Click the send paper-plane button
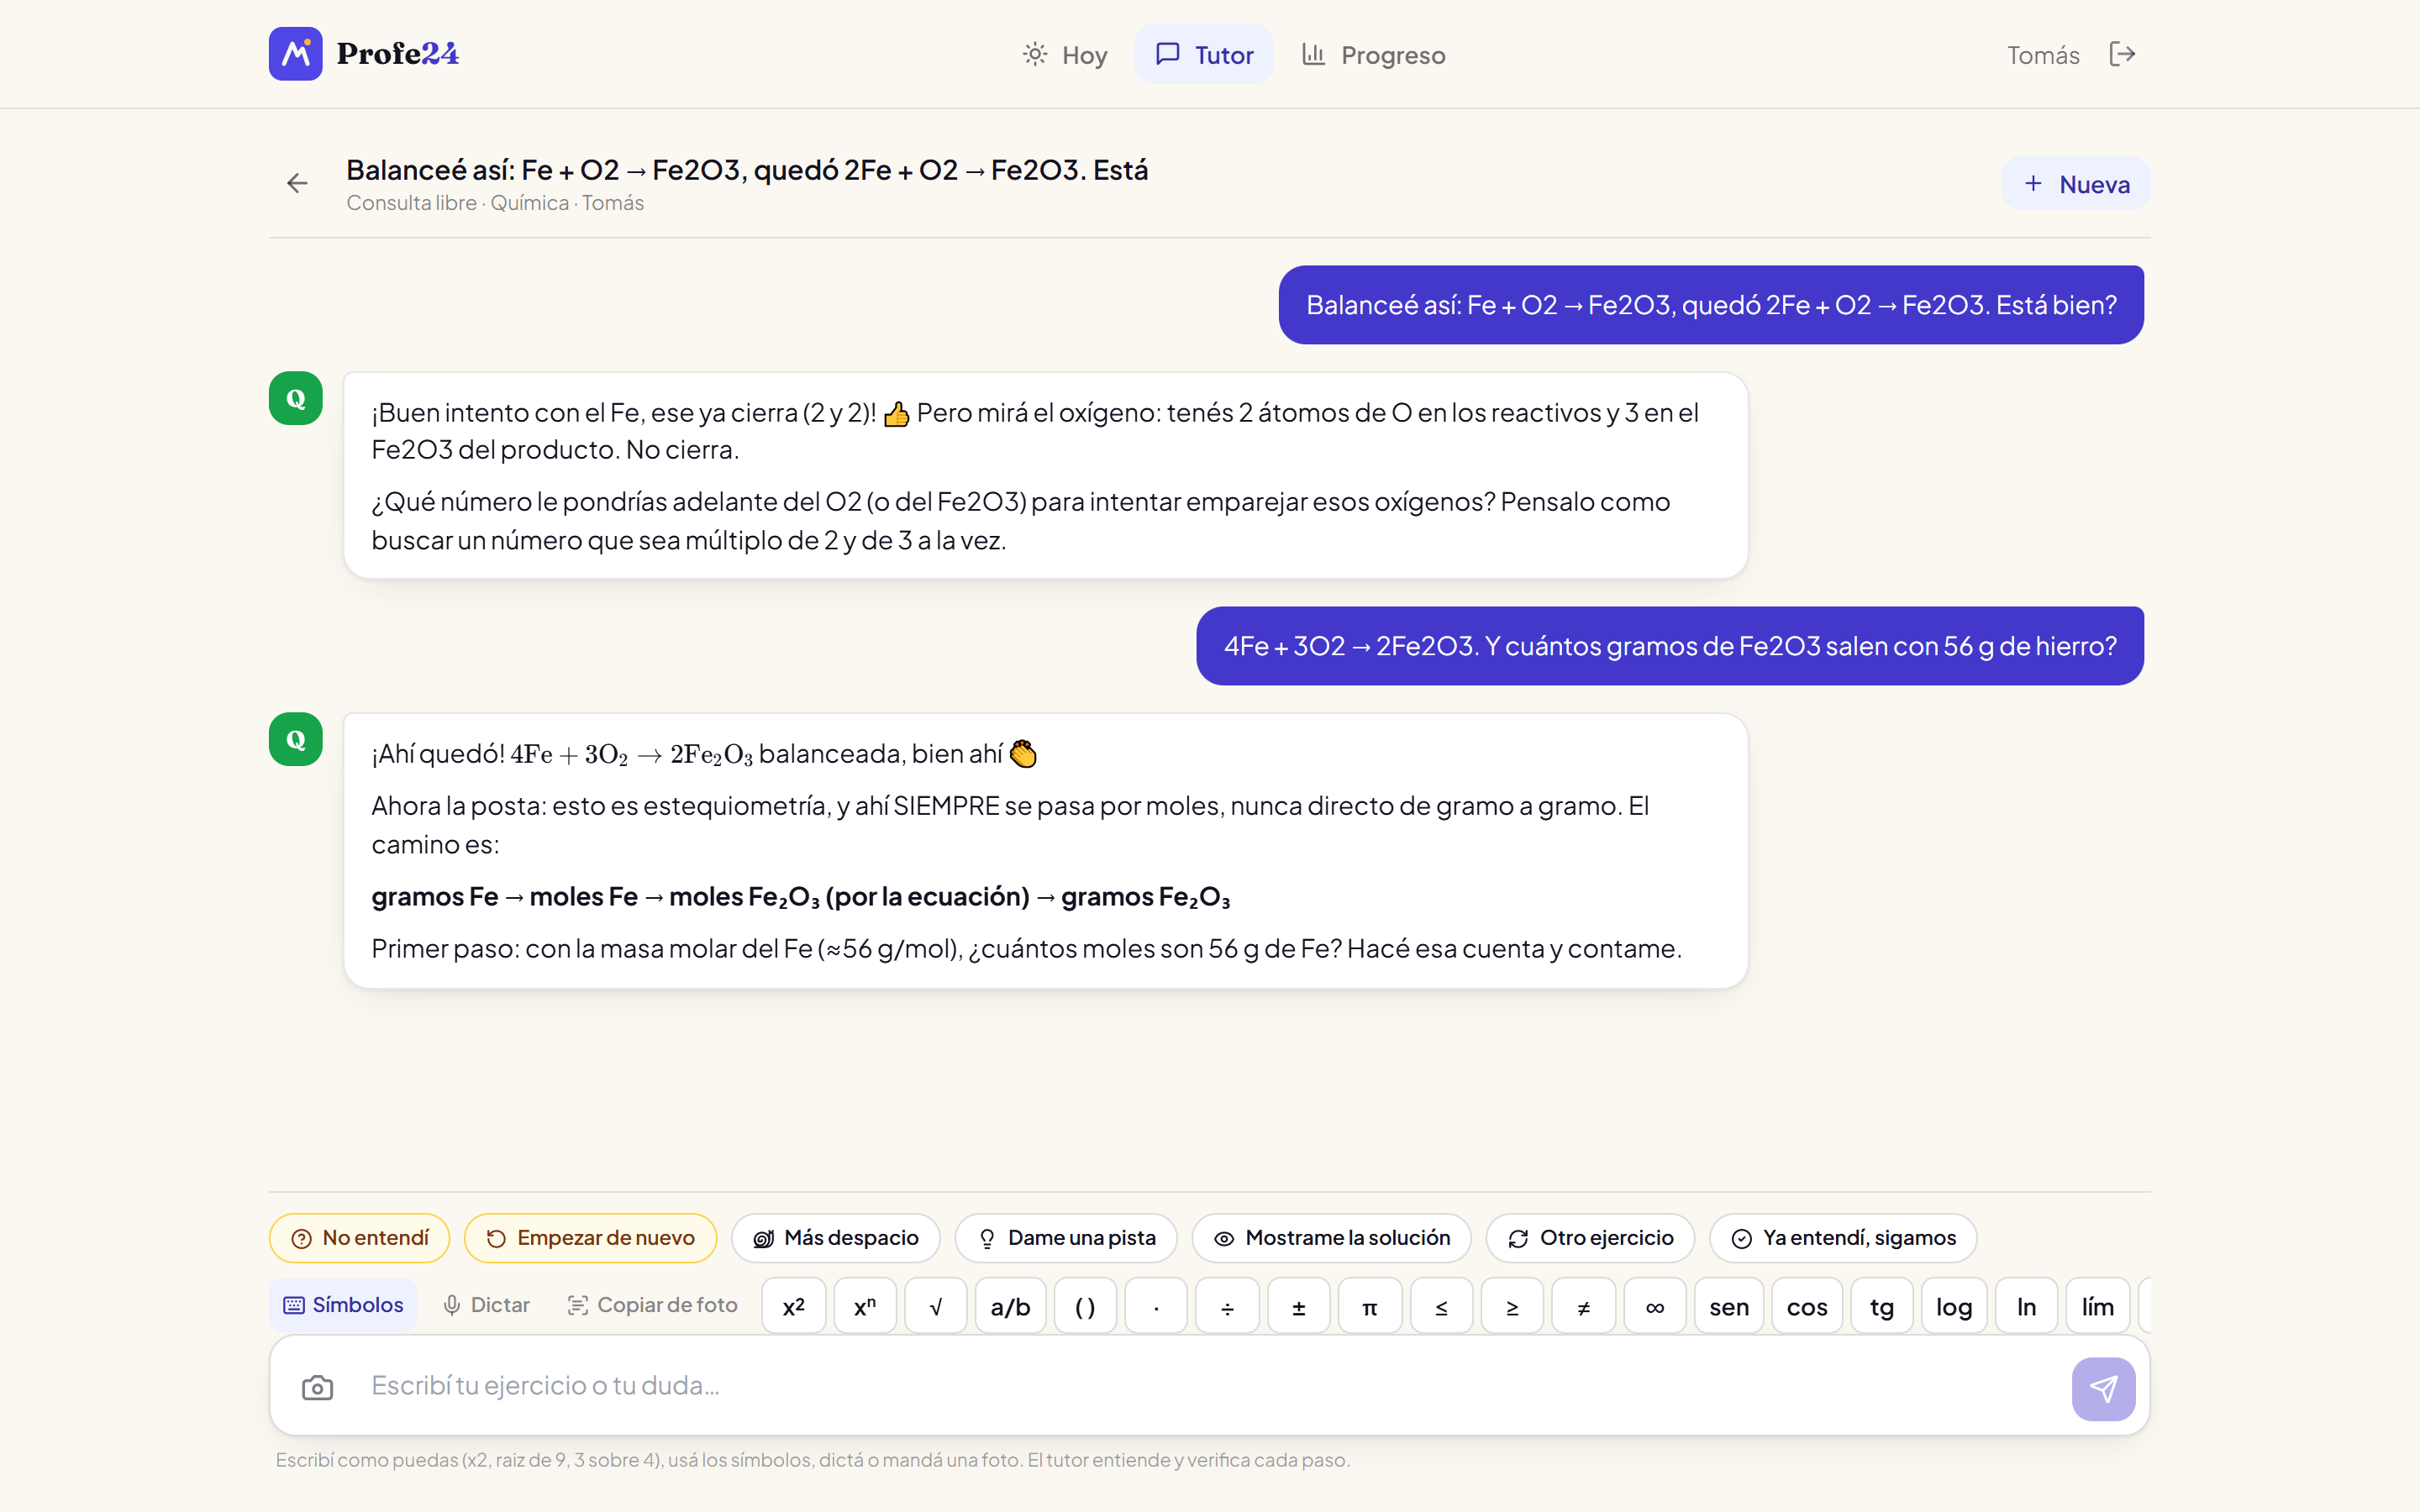The width and height of the screenshot is (2420, 1512). tap(2103, 1388)
